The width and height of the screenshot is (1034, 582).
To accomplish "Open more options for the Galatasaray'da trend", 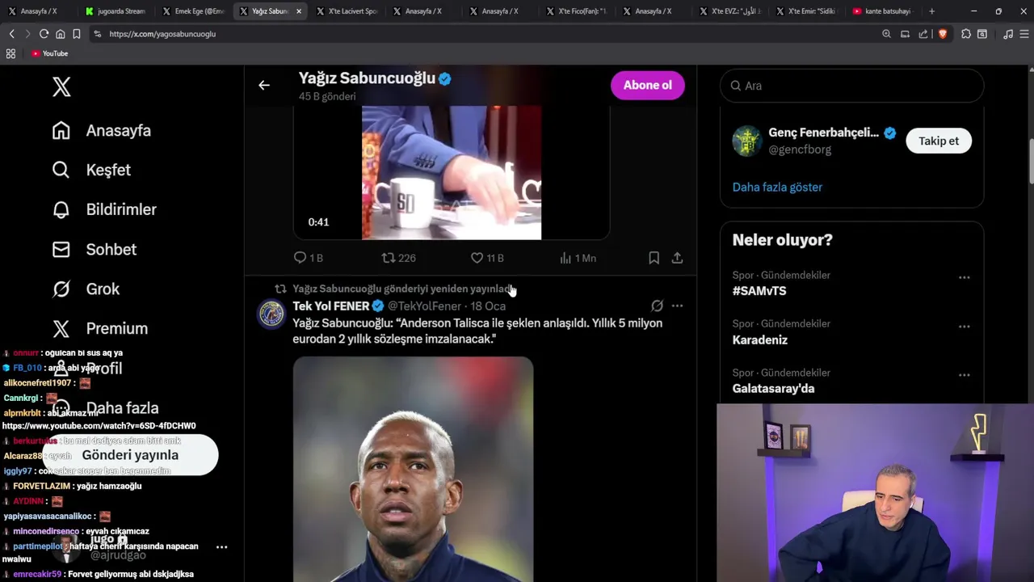I will click(964, 375).
